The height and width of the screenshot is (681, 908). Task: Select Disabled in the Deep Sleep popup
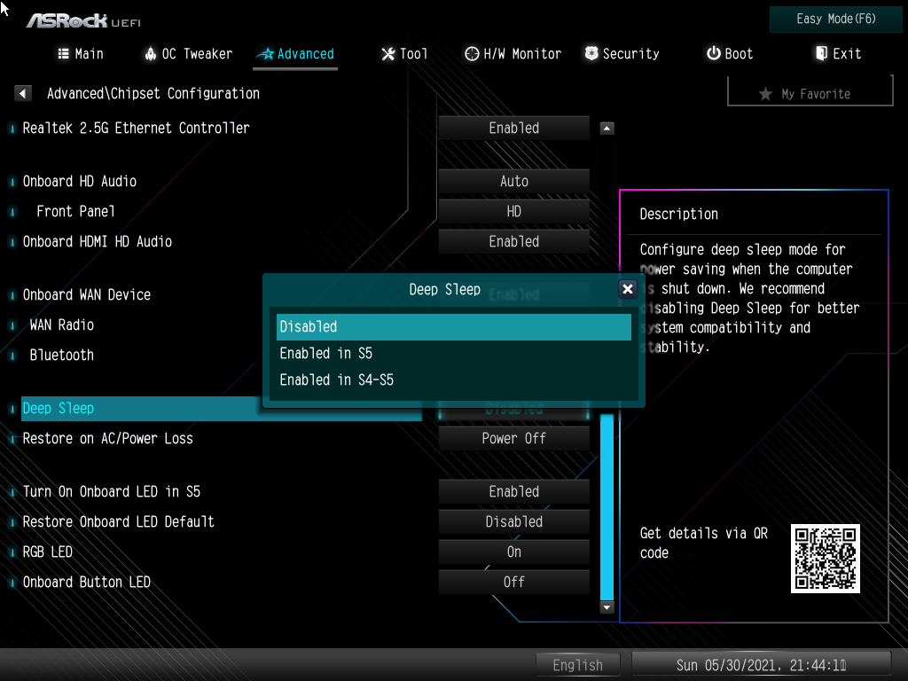click(453, 326)
